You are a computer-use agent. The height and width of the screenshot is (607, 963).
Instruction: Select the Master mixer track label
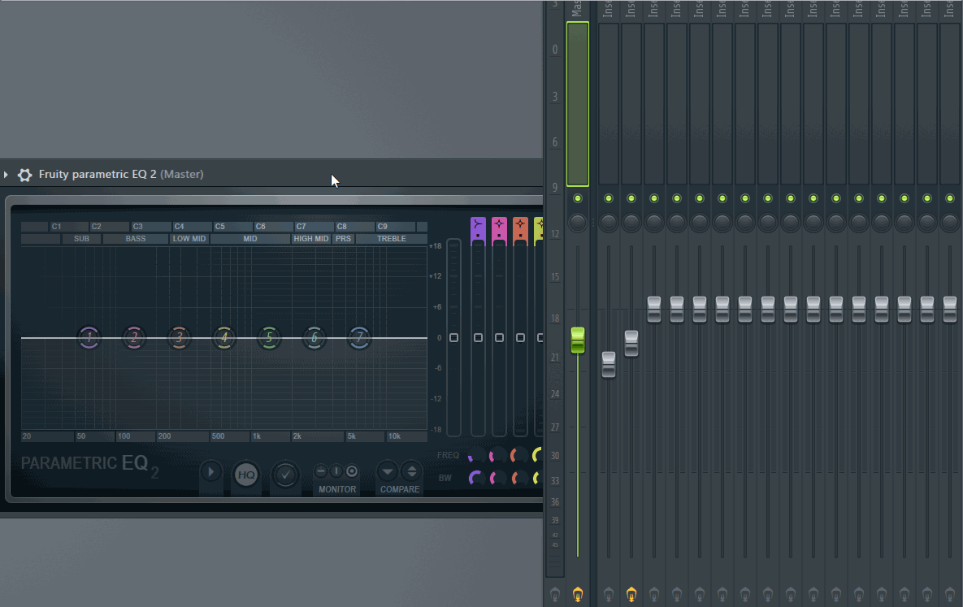pos(576,9)
